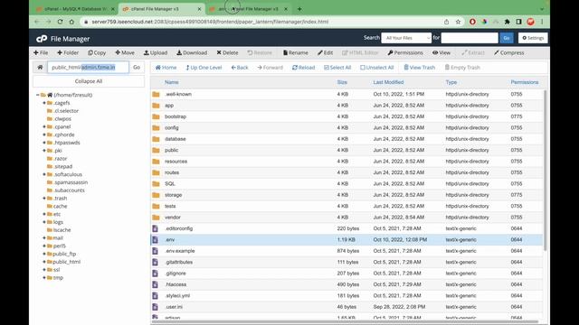Viewport: 579px width, 325px height.
Task: Download the selected file
Action: [x=192, y=52]
